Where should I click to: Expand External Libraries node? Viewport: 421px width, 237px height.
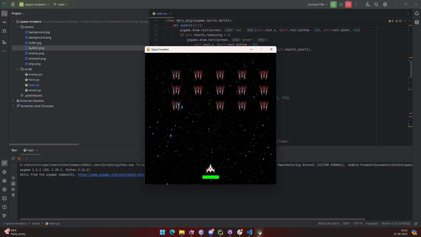(13, 101)
